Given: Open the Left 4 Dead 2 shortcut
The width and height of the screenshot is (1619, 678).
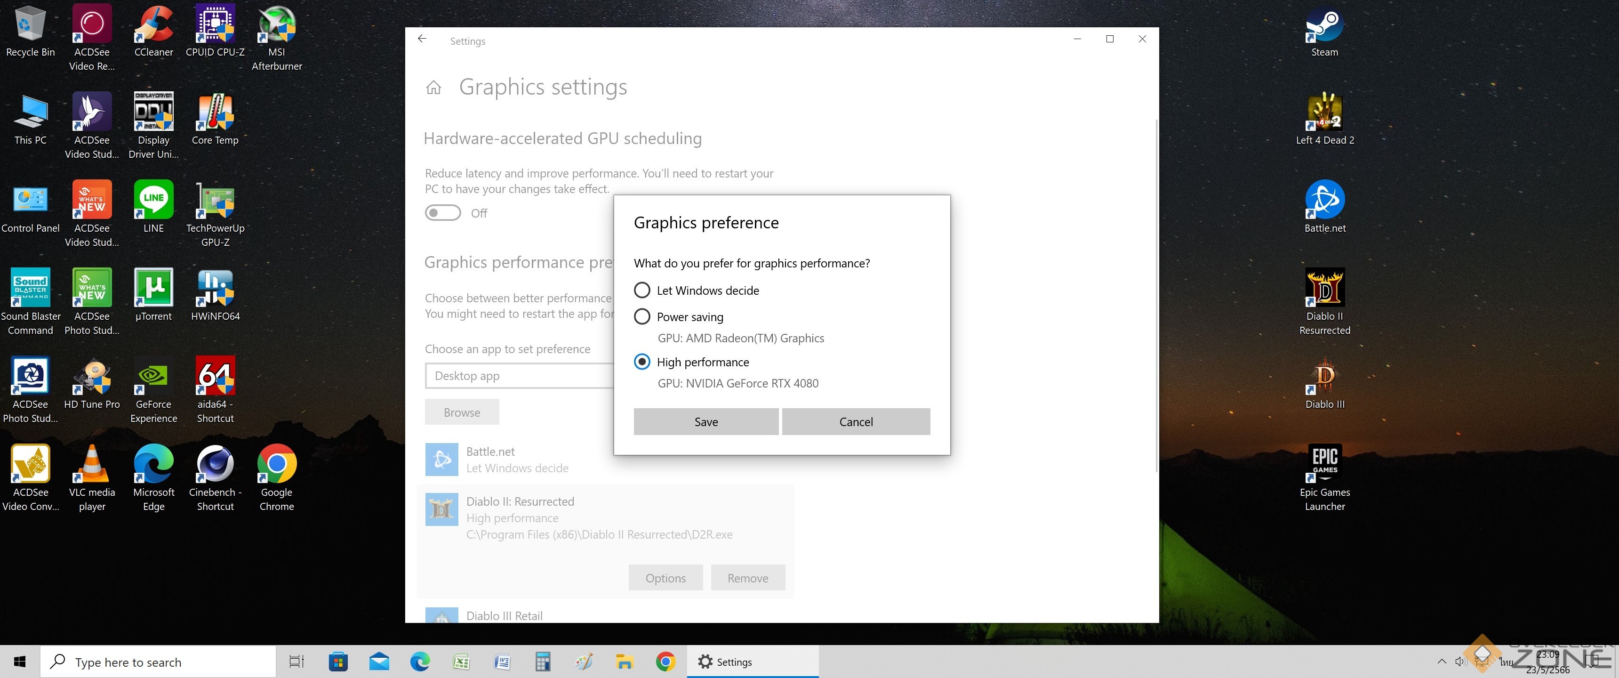Looking at the screenshot, I should [1324, 120].
